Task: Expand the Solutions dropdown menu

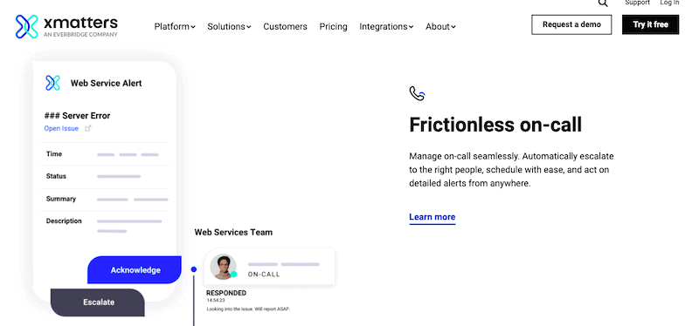Action: [x=229, y=27]
